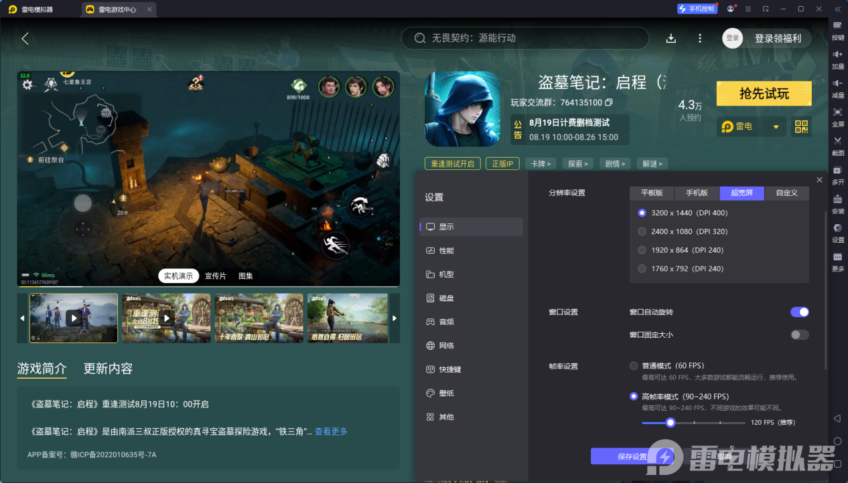Click the 安装 APK install icon

tap(837, 199)
